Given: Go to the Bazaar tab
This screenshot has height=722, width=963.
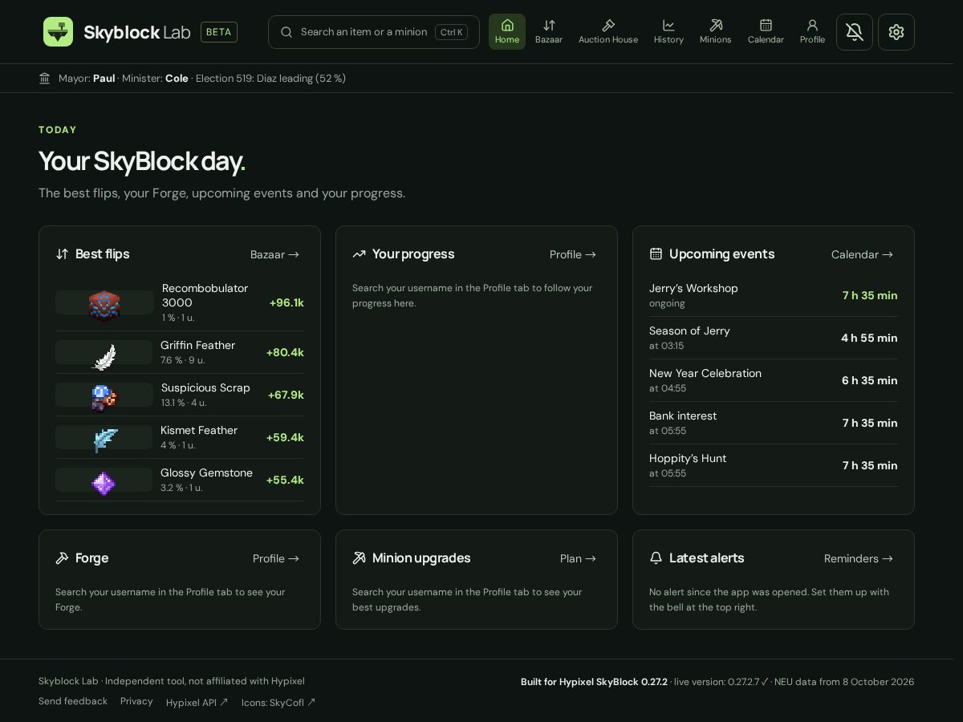Looking at the screenshot, I should tap(549, 32).
